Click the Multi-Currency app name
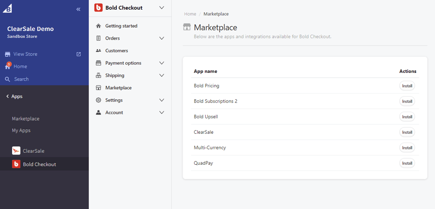Viewport: 435px width, 209px height. click(210, 148)
